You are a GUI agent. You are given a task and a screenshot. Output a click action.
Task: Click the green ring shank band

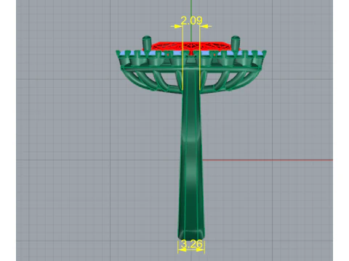click(191, 154)
